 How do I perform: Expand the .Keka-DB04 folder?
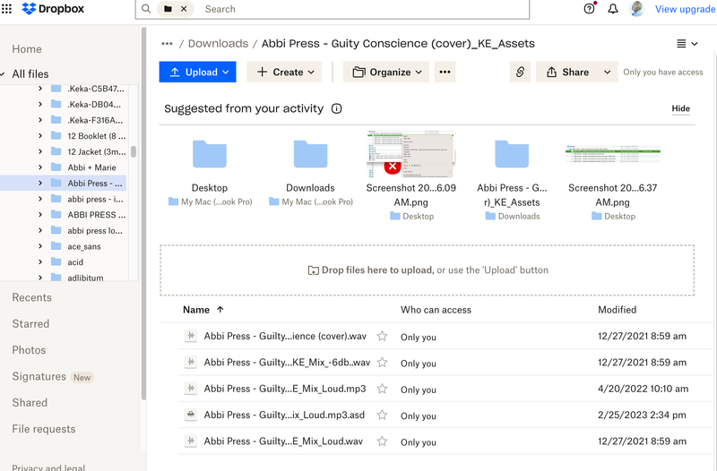point(40,104)
